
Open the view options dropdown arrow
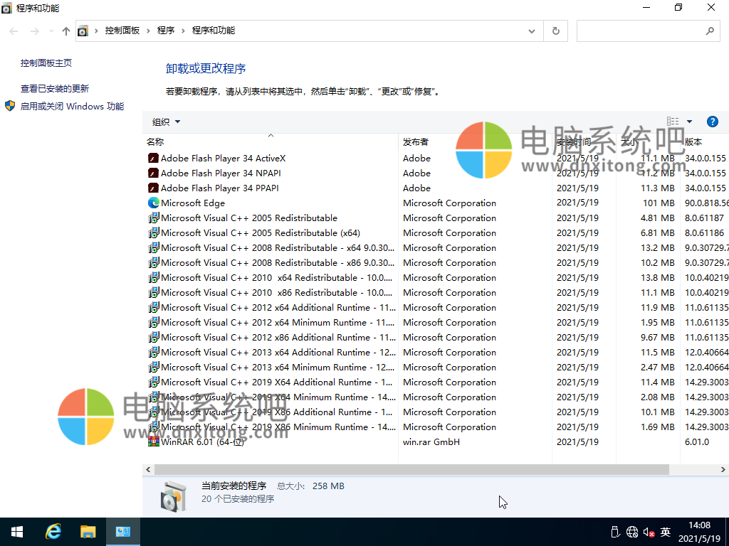(691, 121)
